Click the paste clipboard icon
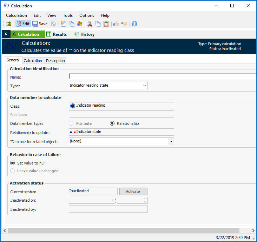 (106, 24)
